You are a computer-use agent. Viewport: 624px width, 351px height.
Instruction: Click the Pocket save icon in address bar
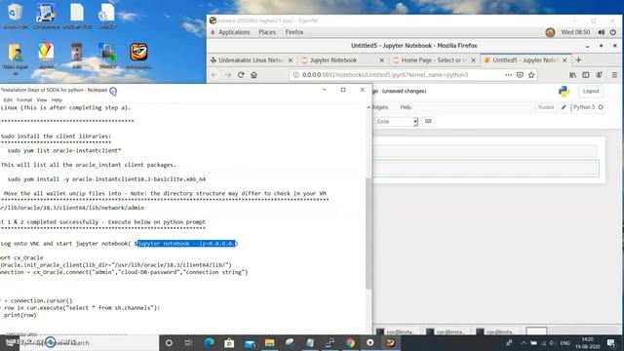tap(520, 75)
